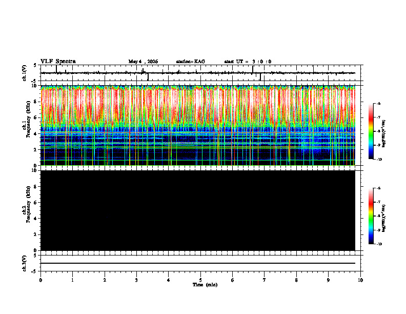
Task: Click the 5 minute tick on time axis
Action: pos(200,280)
